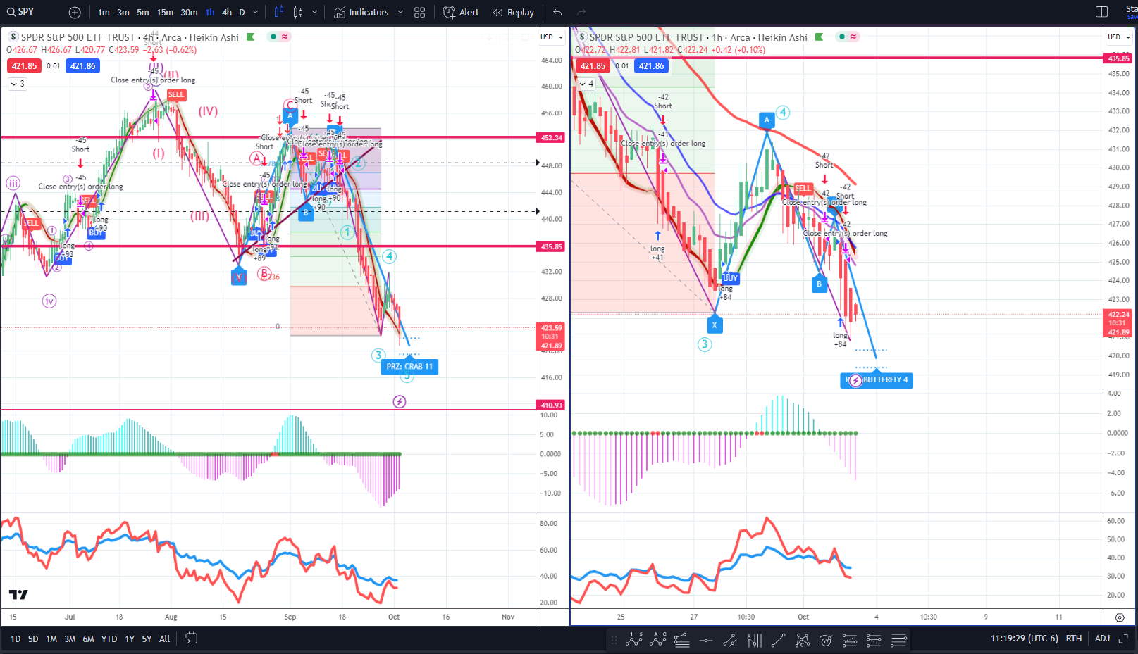Click the red 421.85 sell button on left chart
Screen dimensions: 1138x654
coord(24,66)
